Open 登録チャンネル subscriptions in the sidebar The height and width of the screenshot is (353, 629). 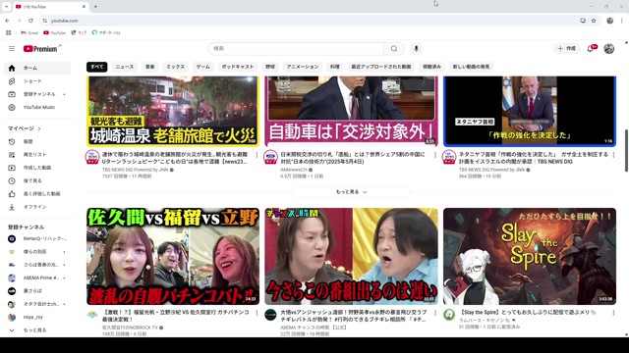click(x=37, y=94)
